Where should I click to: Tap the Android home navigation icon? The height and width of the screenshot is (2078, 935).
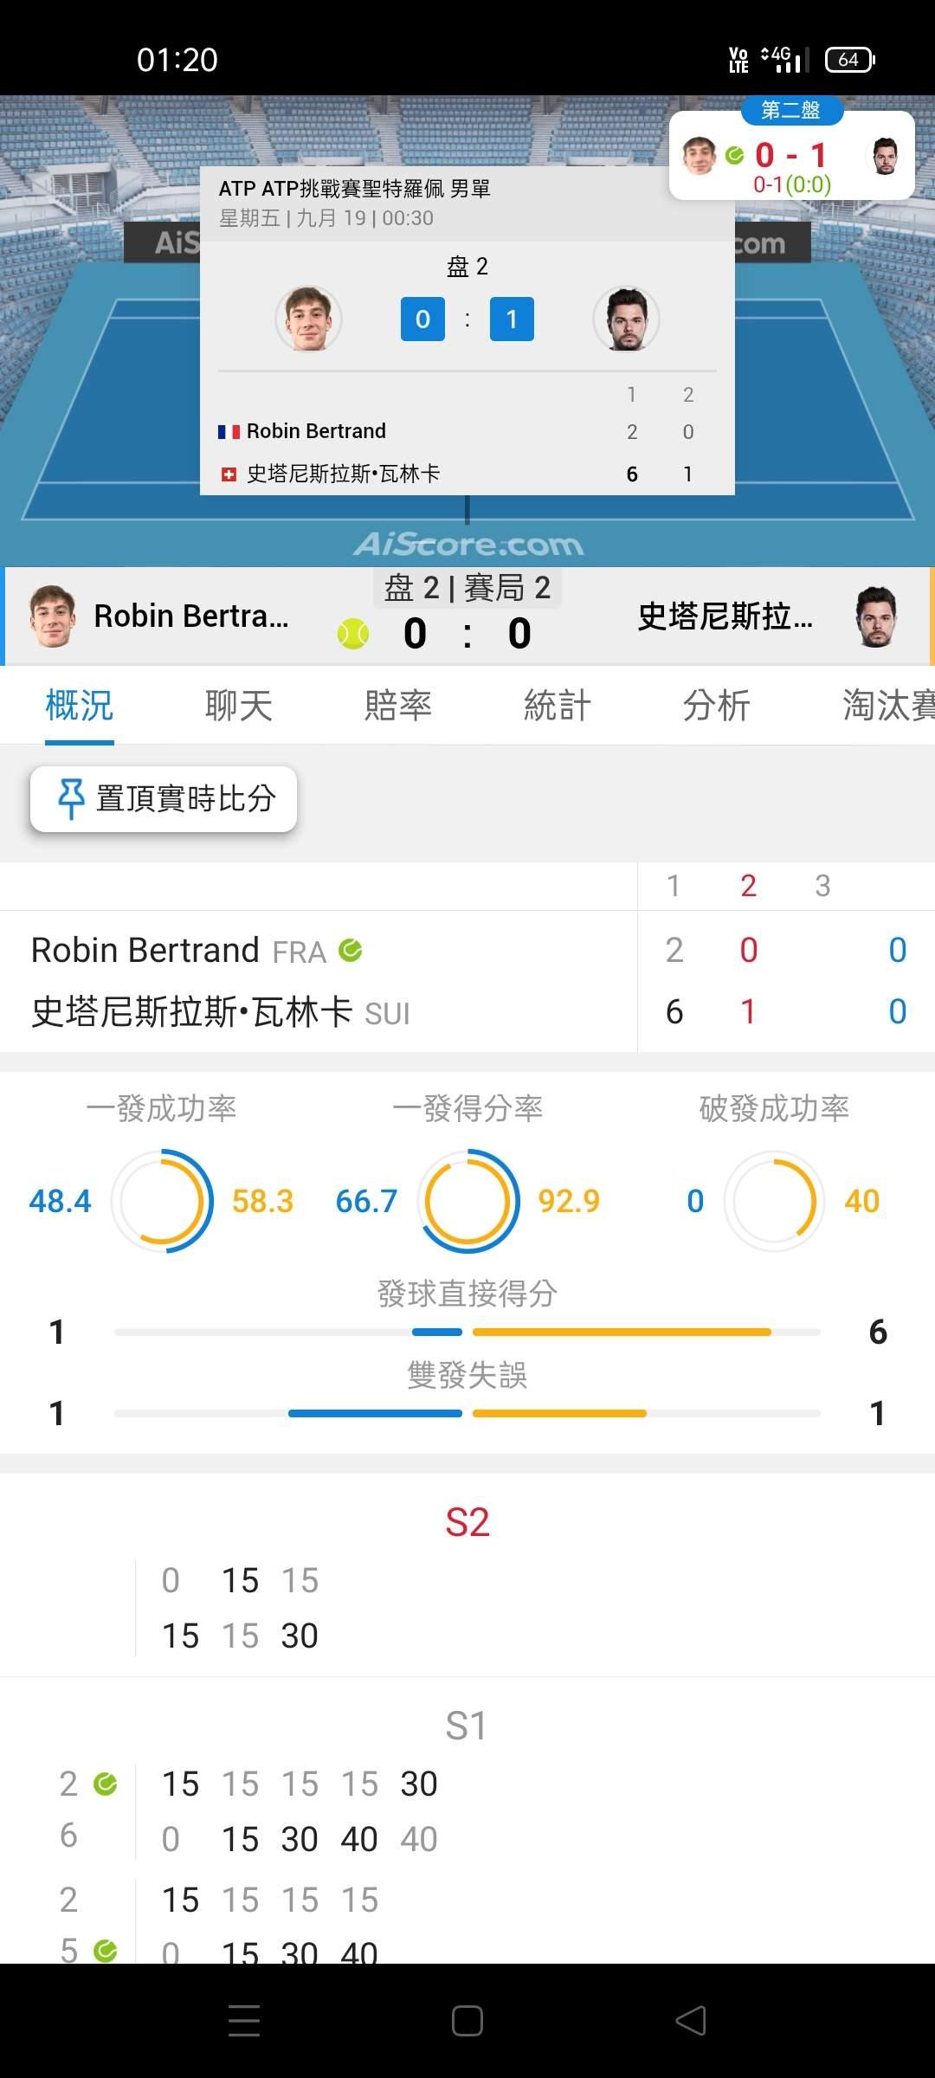[467, 2021]
